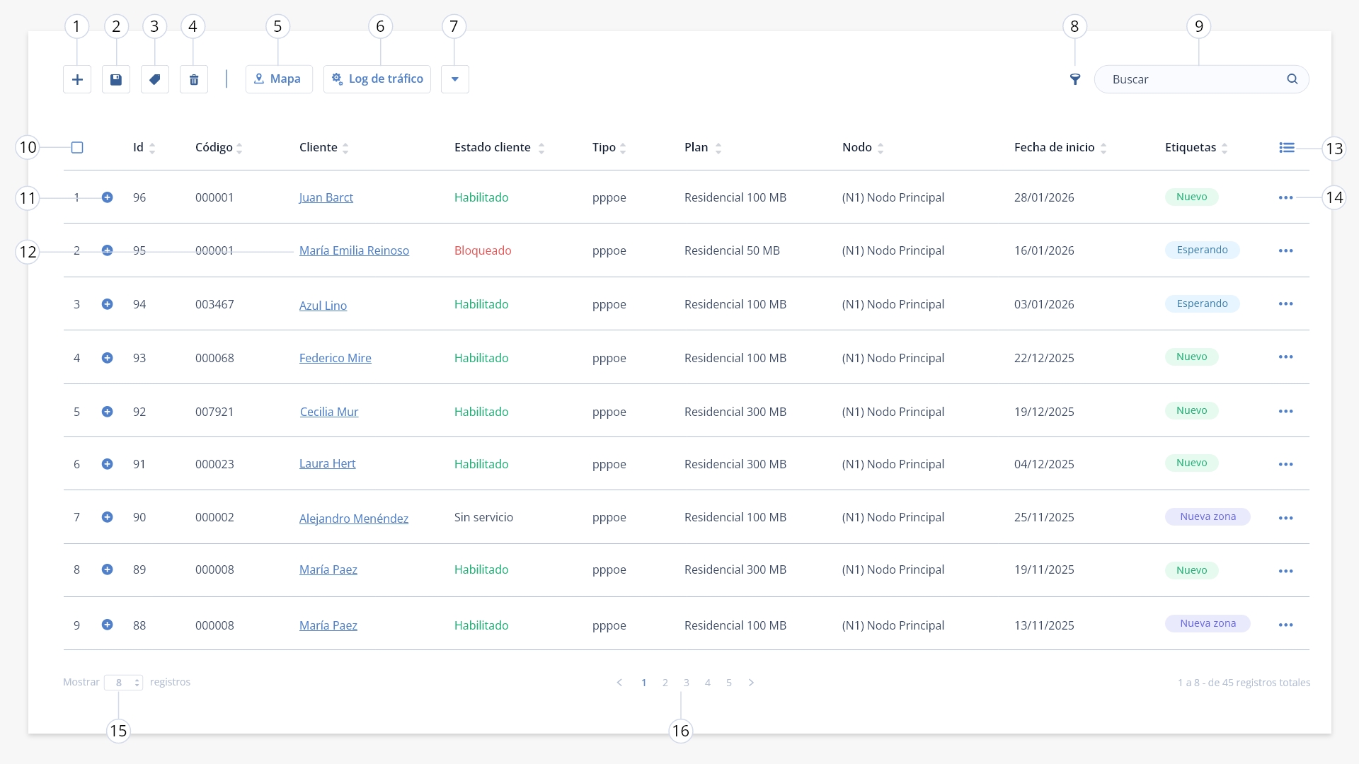This screenshot has height=764, width=1359.
Task: Open the three-dots menu for Juan Barct
Action: click(x=1286, y=197)
